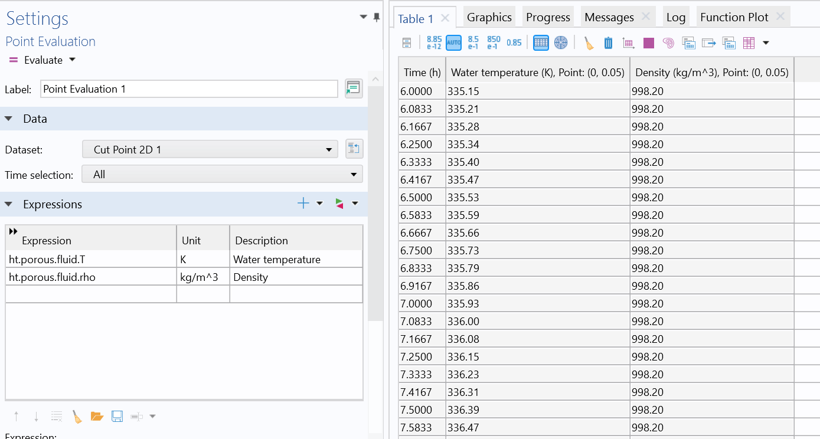Load expressions from file folder icon
820x439 pixels.
tap(97, 417)
